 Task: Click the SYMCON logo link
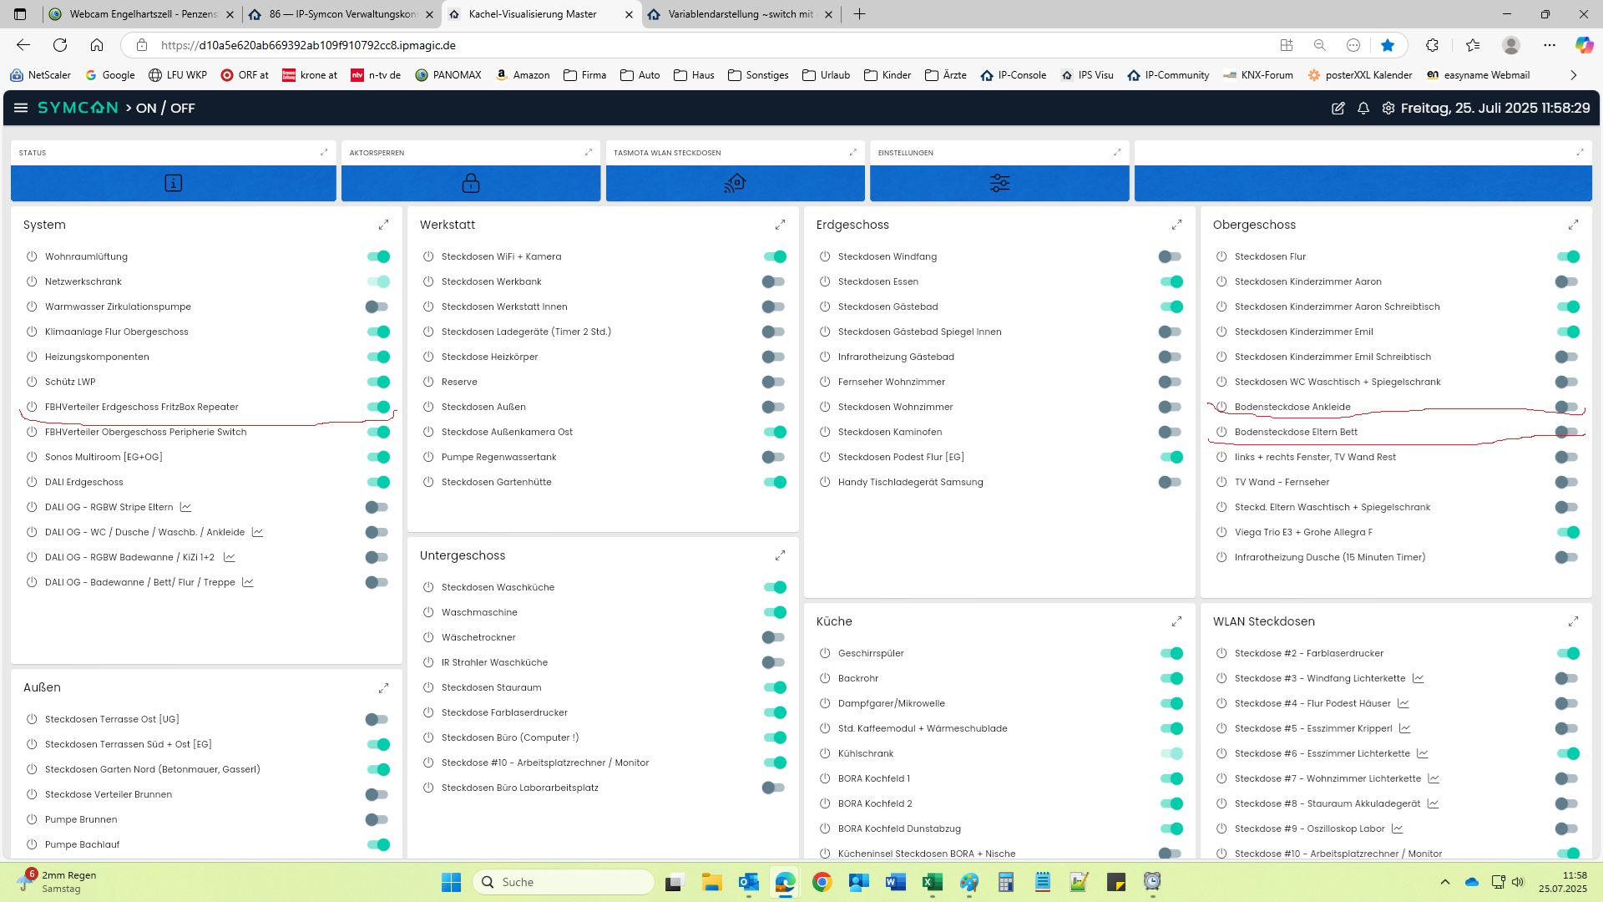(78, 108)
